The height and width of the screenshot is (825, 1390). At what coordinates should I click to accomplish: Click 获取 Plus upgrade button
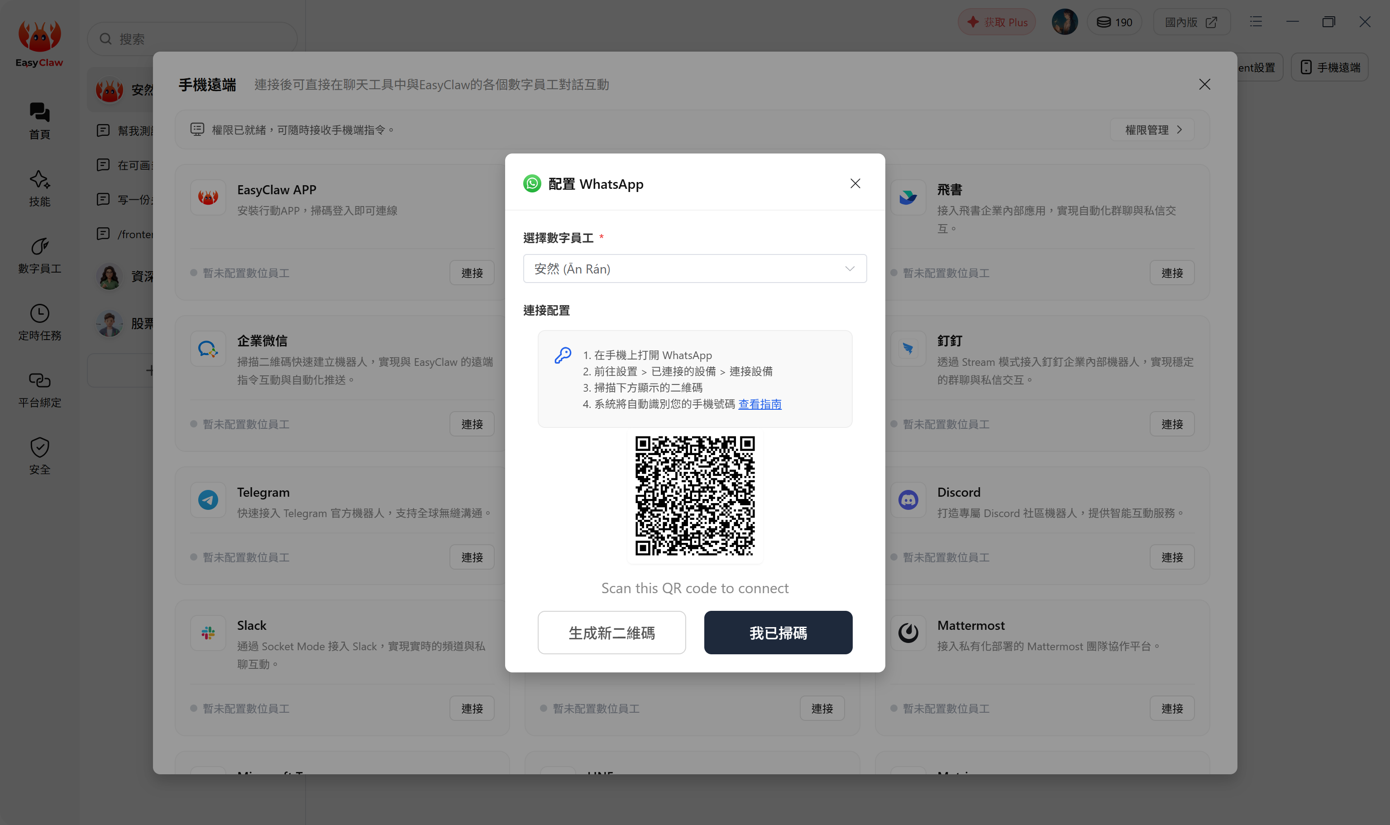click(x=997, y=22)
